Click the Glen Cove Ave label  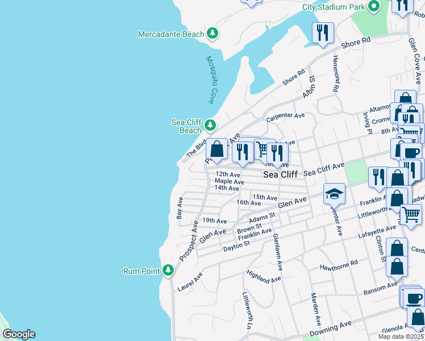(415, 60)
